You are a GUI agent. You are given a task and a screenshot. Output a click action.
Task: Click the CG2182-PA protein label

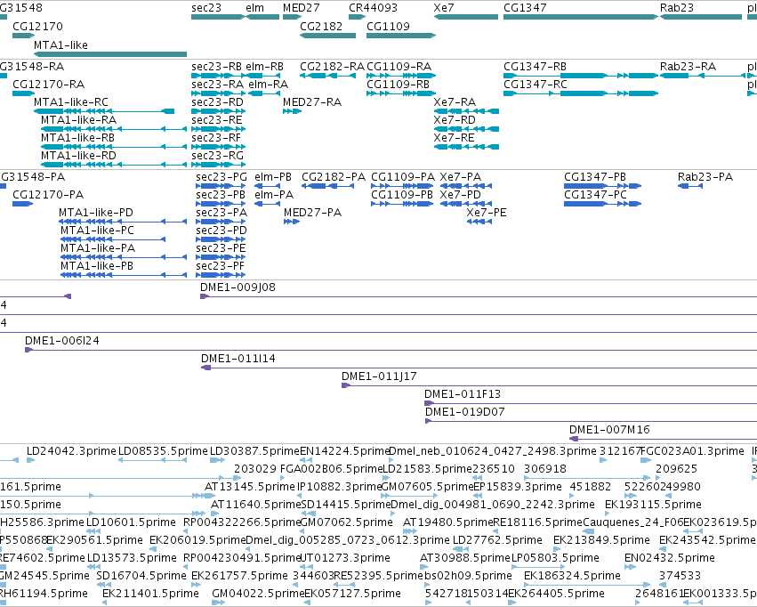(334, 177)
